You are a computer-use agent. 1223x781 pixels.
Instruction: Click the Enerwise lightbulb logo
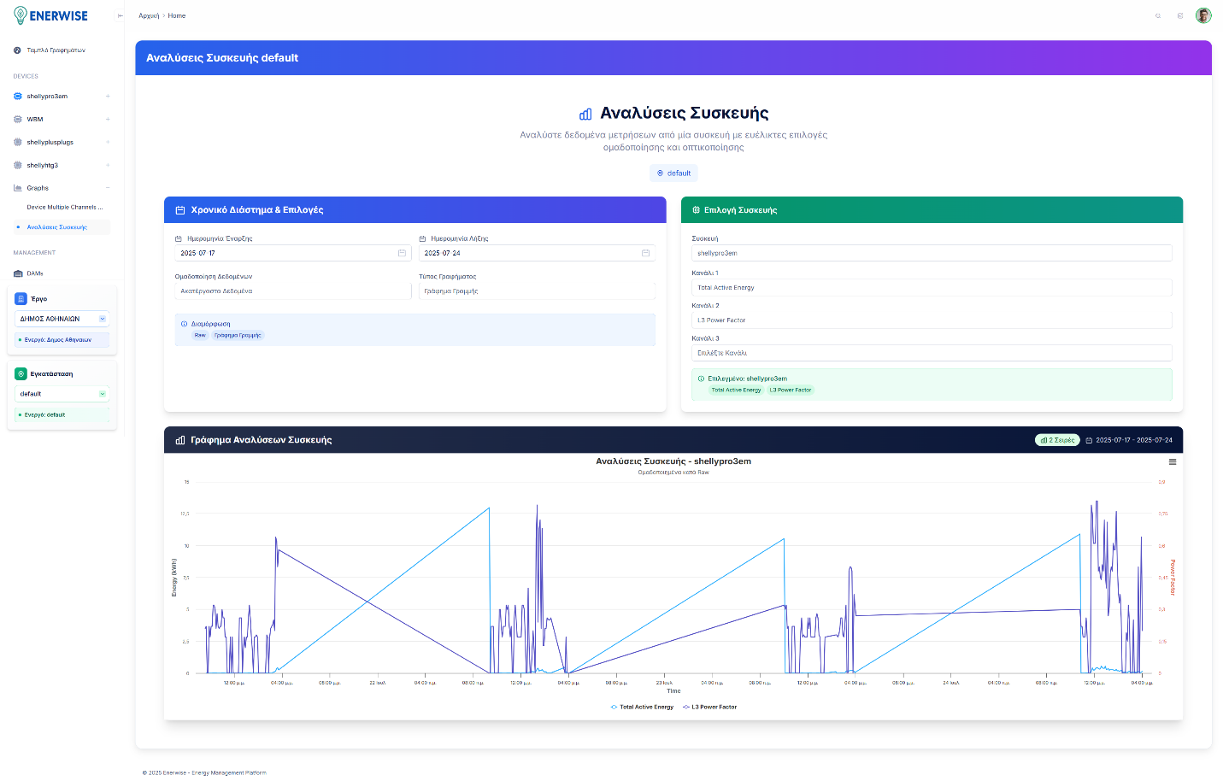click(21, 15)
